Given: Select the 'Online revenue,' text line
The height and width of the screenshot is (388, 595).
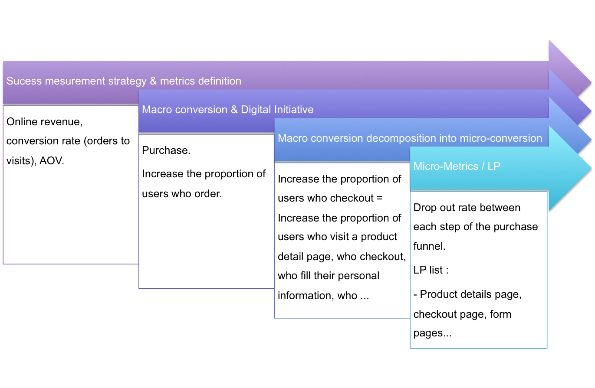Looking at the screenshot, I should (x=45, y=122).
